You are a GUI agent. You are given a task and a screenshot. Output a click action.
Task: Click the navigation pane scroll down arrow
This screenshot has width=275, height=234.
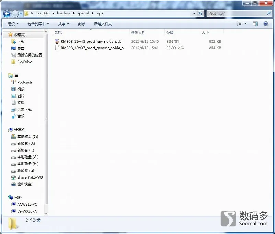tap(46, 214)
